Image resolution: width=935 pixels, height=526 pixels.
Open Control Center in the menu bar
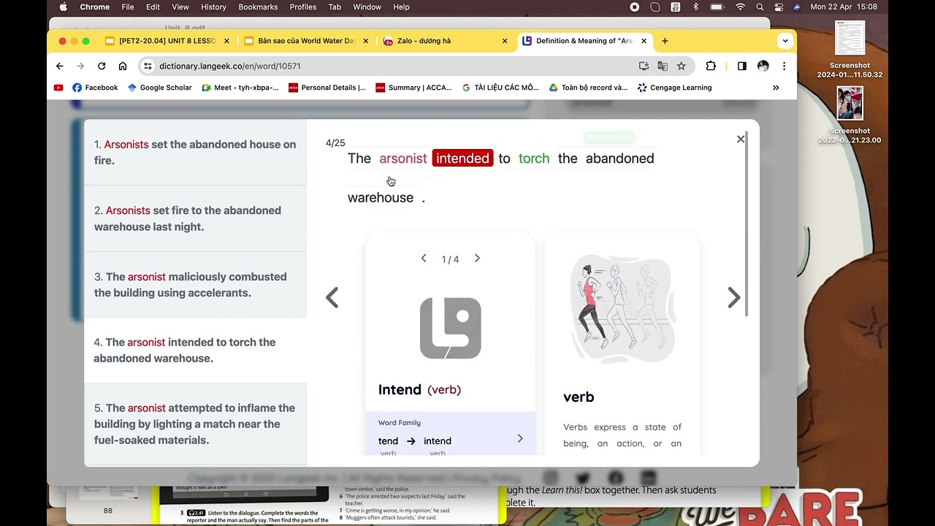click(779, 7)
